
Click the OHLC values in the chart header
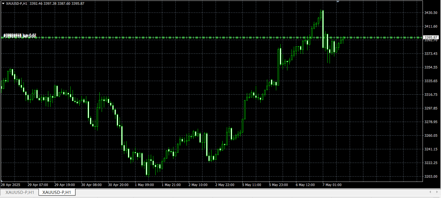click(57, 4)
